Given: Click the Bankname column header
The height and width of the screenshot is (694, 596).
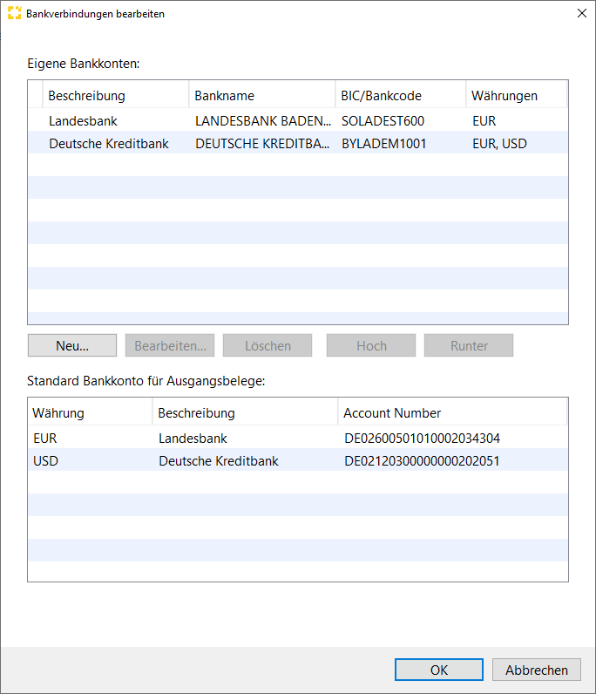Looking at the screenshot, I should click(x=262, y=96).
